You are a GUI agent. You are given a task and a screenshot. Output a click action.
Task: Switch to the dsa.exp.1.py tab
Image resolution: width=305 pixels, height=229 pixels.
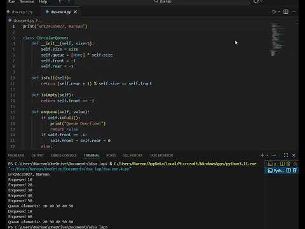(22, 12)
